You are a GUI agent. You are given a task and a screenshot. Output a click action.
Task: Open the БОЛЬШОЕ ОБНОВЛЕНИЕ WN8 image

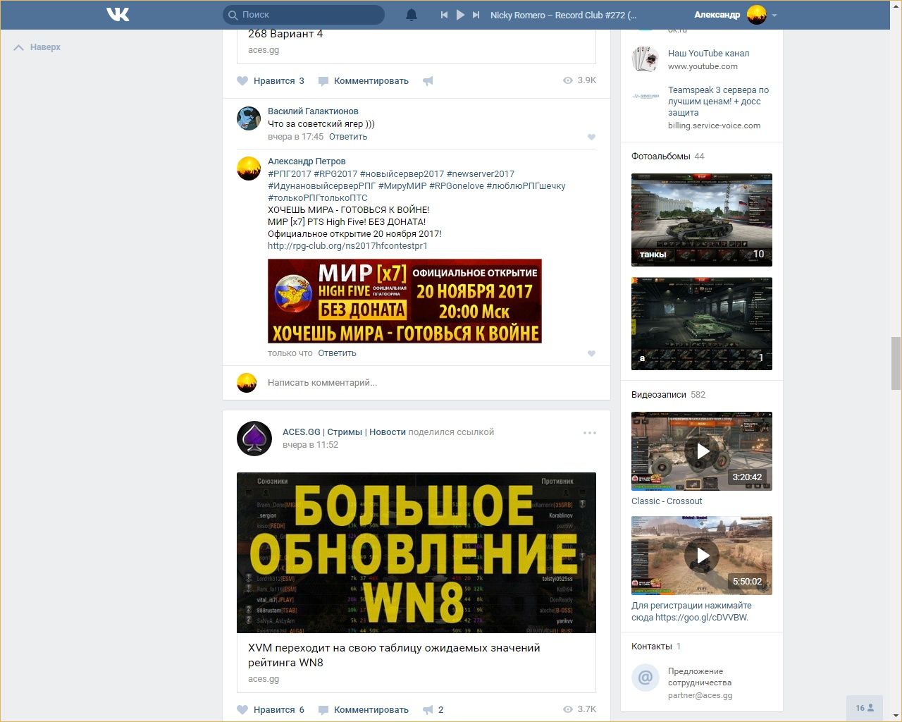[416, 553]
